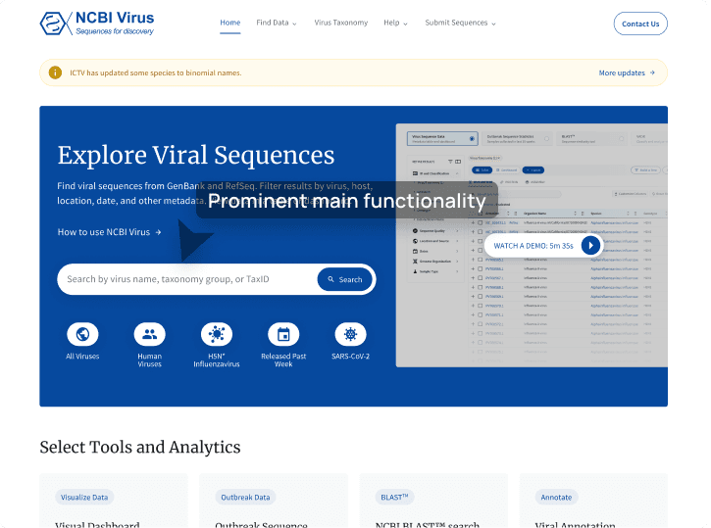Select the Annotate tag
Viewport: 711px width, 528px height.
click(556, 498)
